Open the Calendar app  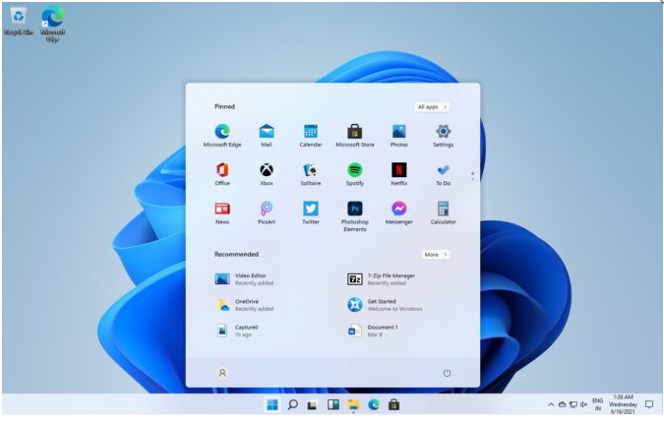tap(311, 136)
